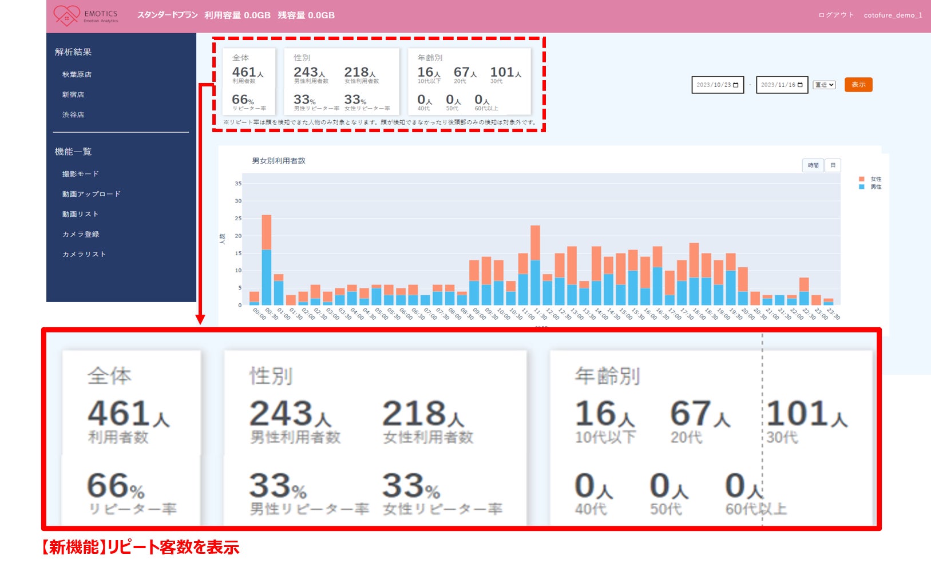The width and height of the screenshot is (931, 567).
Task: Click the 101人 30代 age value
Action: 506,72
